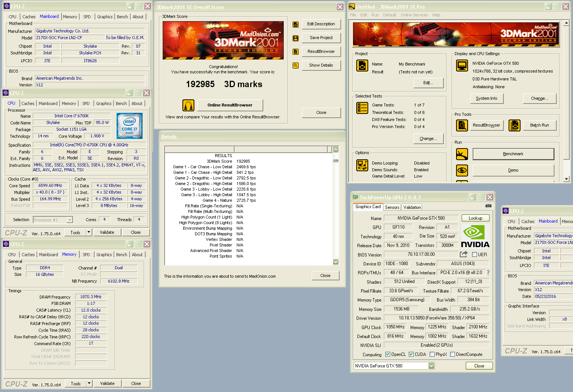Viewport: 573px width, 392px height.
Task: Click the Selected Tests checklist icon
Action: [x=362, y=108]
